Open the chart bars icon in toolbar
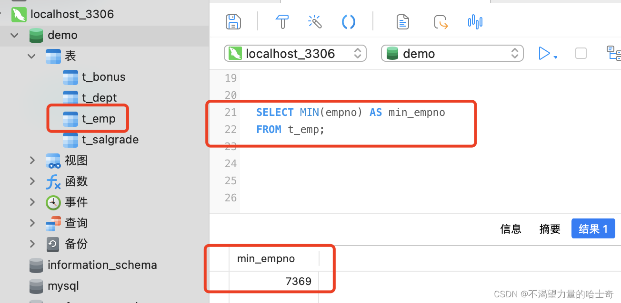The height and width of the screenshot is (303, 621). 475,22
